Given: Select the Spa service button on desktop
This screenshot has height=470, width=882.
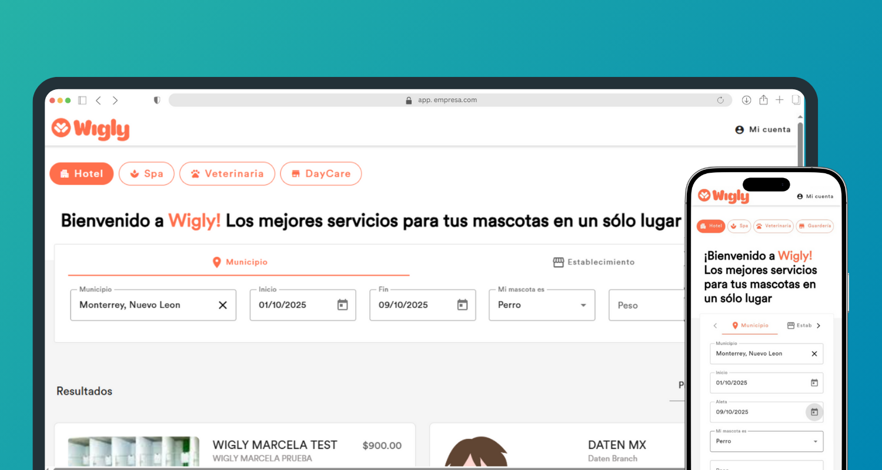Looking at the screenshot, I should [x=146, y=174].
